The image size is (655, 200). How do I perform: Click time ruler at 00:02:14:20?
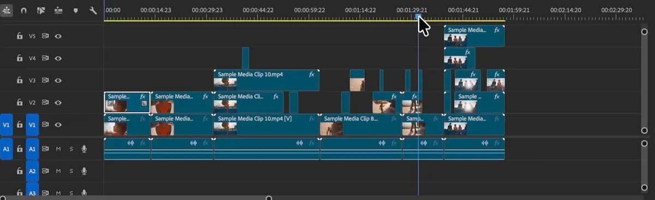(565, 10)
